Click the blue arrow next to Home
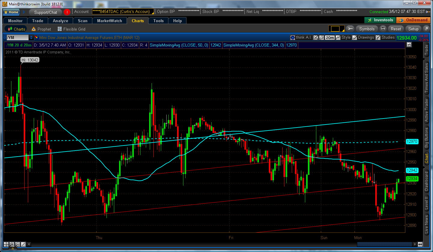This screenshot has width=433, height=252. (x=24, y=12)
